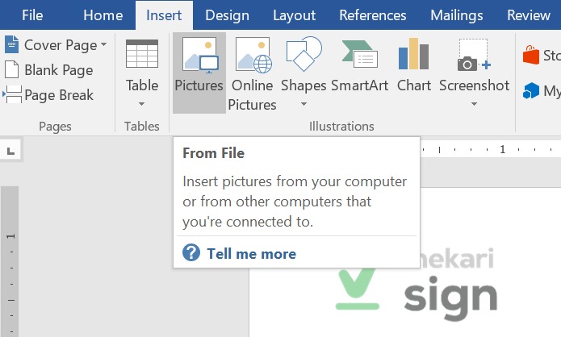Click the Cover Page icon
The image size is (561, 337).
12,44
